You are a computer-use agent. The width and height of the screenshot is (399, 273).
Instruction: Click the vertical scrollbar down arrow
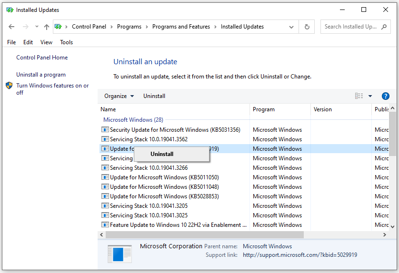coord(392,226)
